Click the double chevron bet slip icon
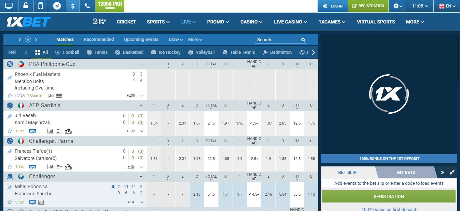This screenshot has width=460, height=211. [443, 173]
